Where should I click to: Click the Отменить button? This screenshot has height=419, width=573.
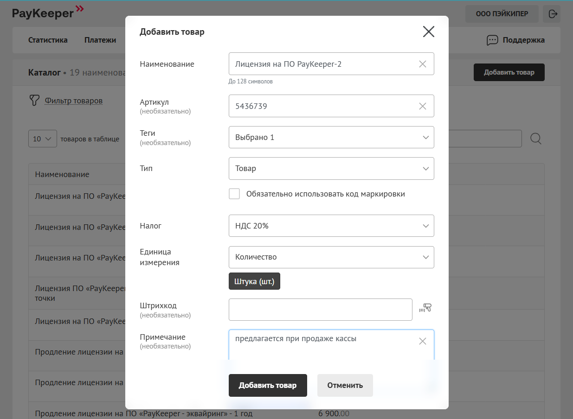point(345,385)
